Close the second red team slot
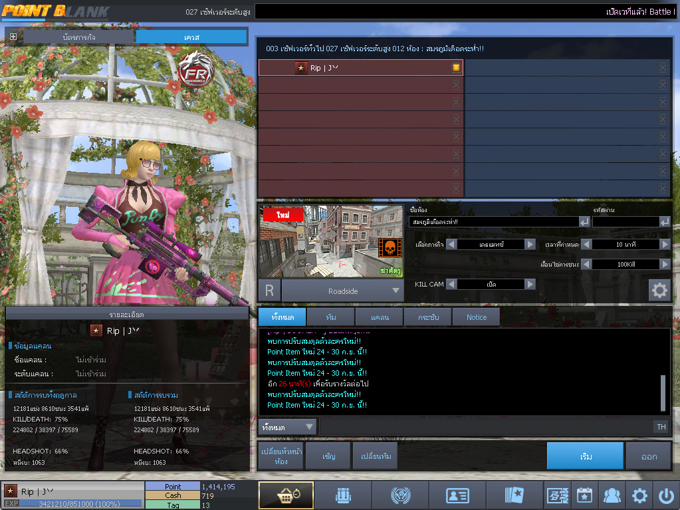 pos(456,85)
